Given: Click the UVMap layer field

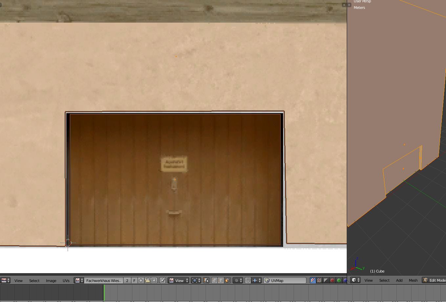Looking at the screenshot, I should click(x=285, y=280).
